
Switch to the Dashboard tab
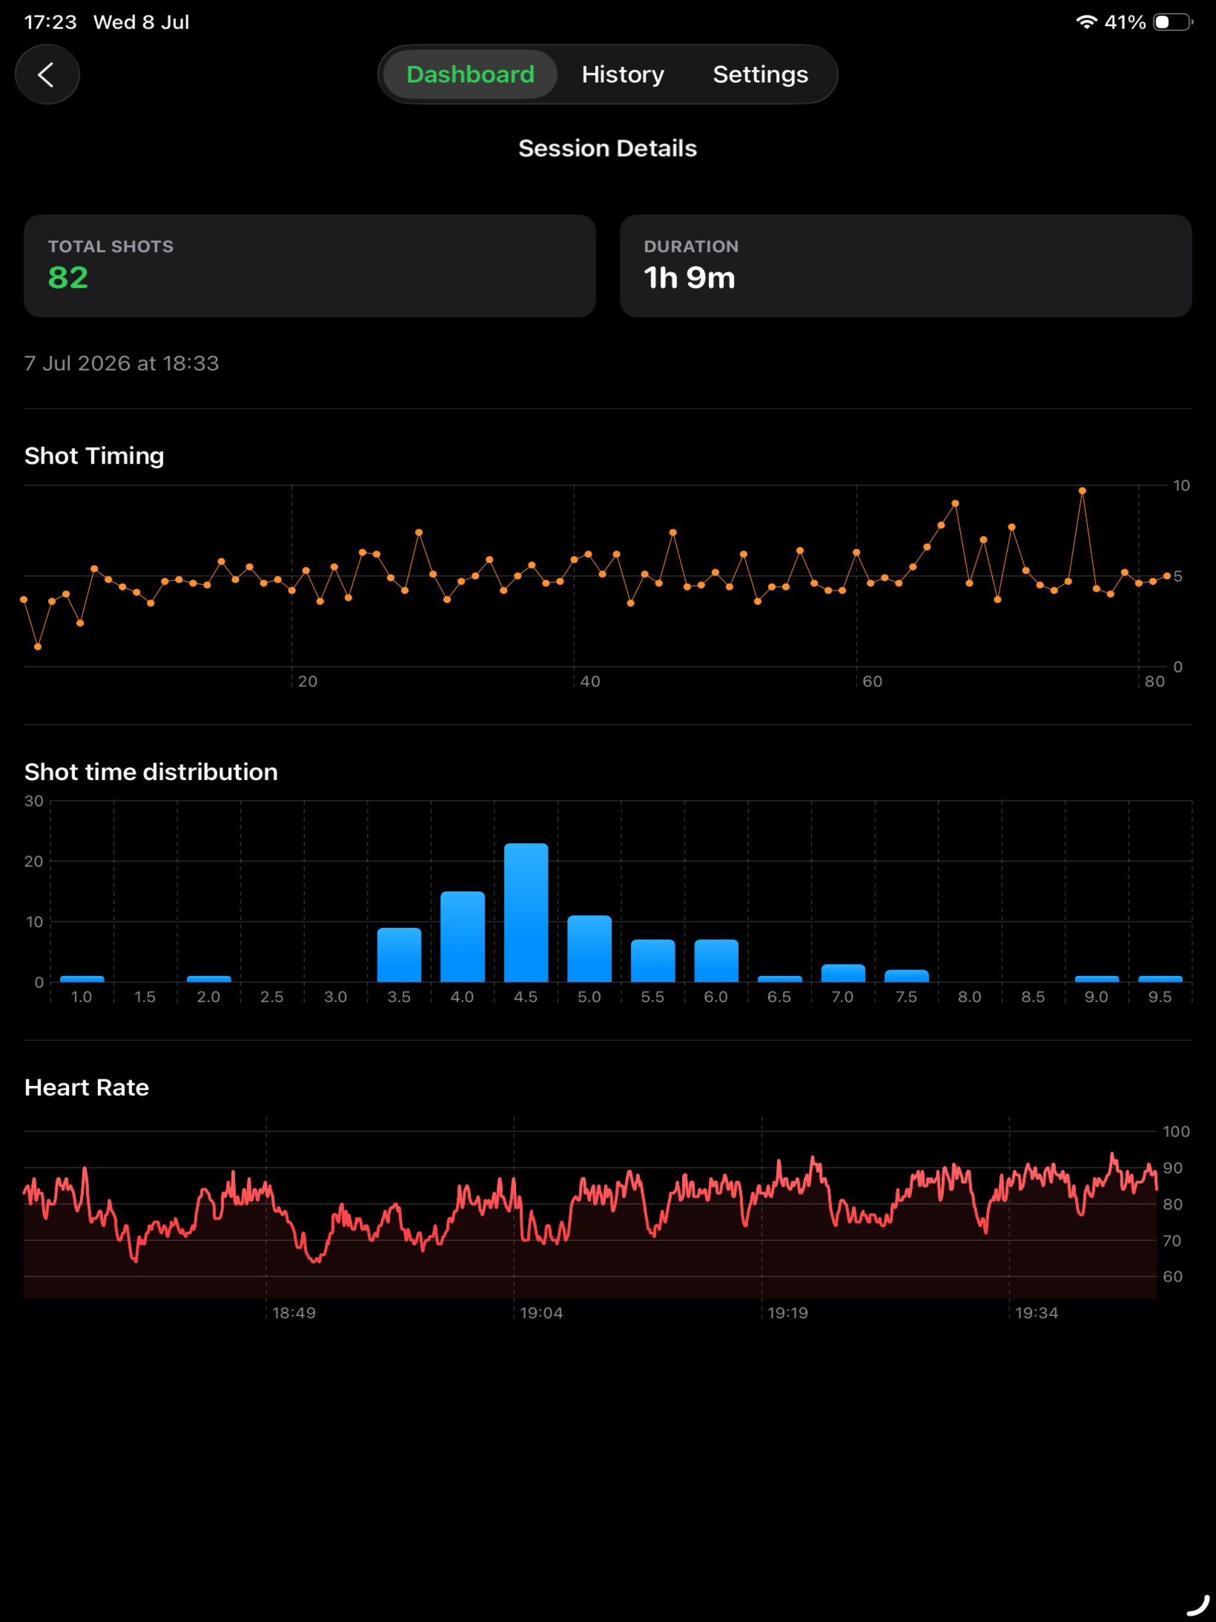pos(470,74)
